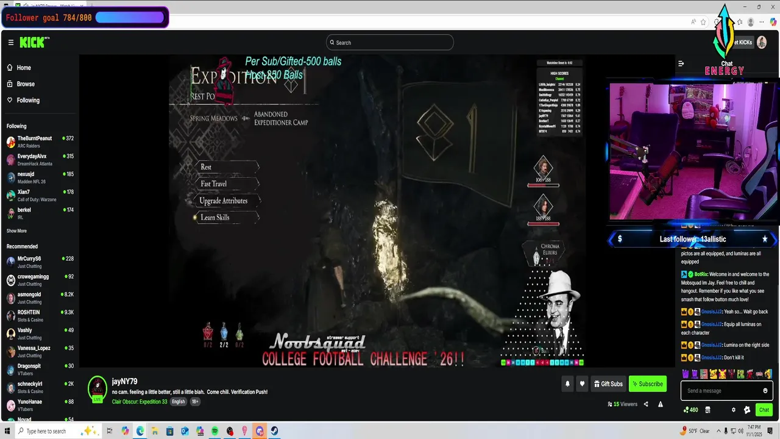780x439 pixels.
Task: Click the KICK logo
Action: [34, 42]
